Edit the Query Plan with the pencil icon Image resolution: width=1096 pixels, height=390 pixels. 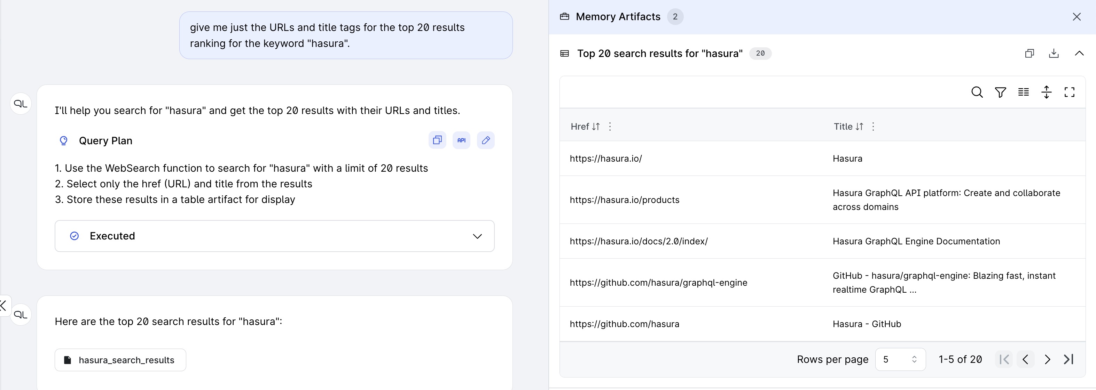(x=486, y=140)
